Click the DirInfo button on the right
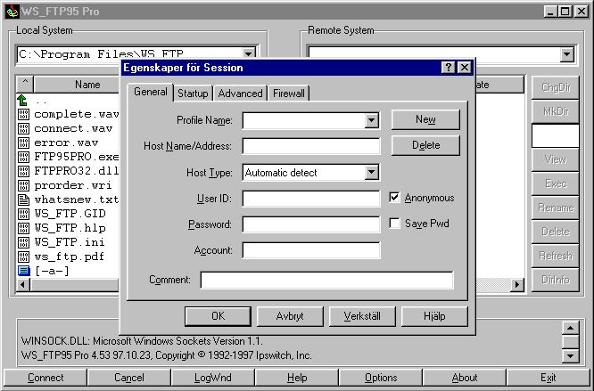594x391 pixels. point(556,280)
